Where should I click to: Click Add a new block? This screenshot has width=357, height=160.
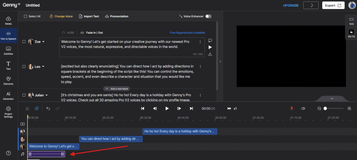click(x=116, y=89)
